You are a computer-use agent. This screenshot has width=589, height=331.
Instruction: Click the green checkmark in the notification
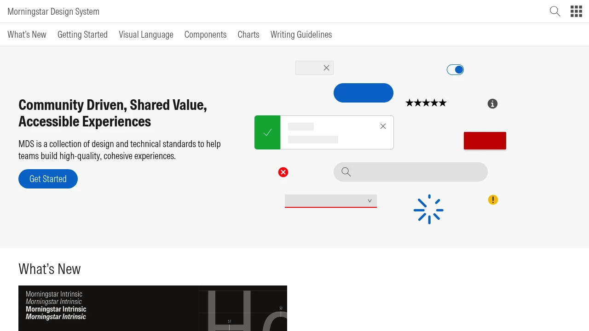pos(267,132)
